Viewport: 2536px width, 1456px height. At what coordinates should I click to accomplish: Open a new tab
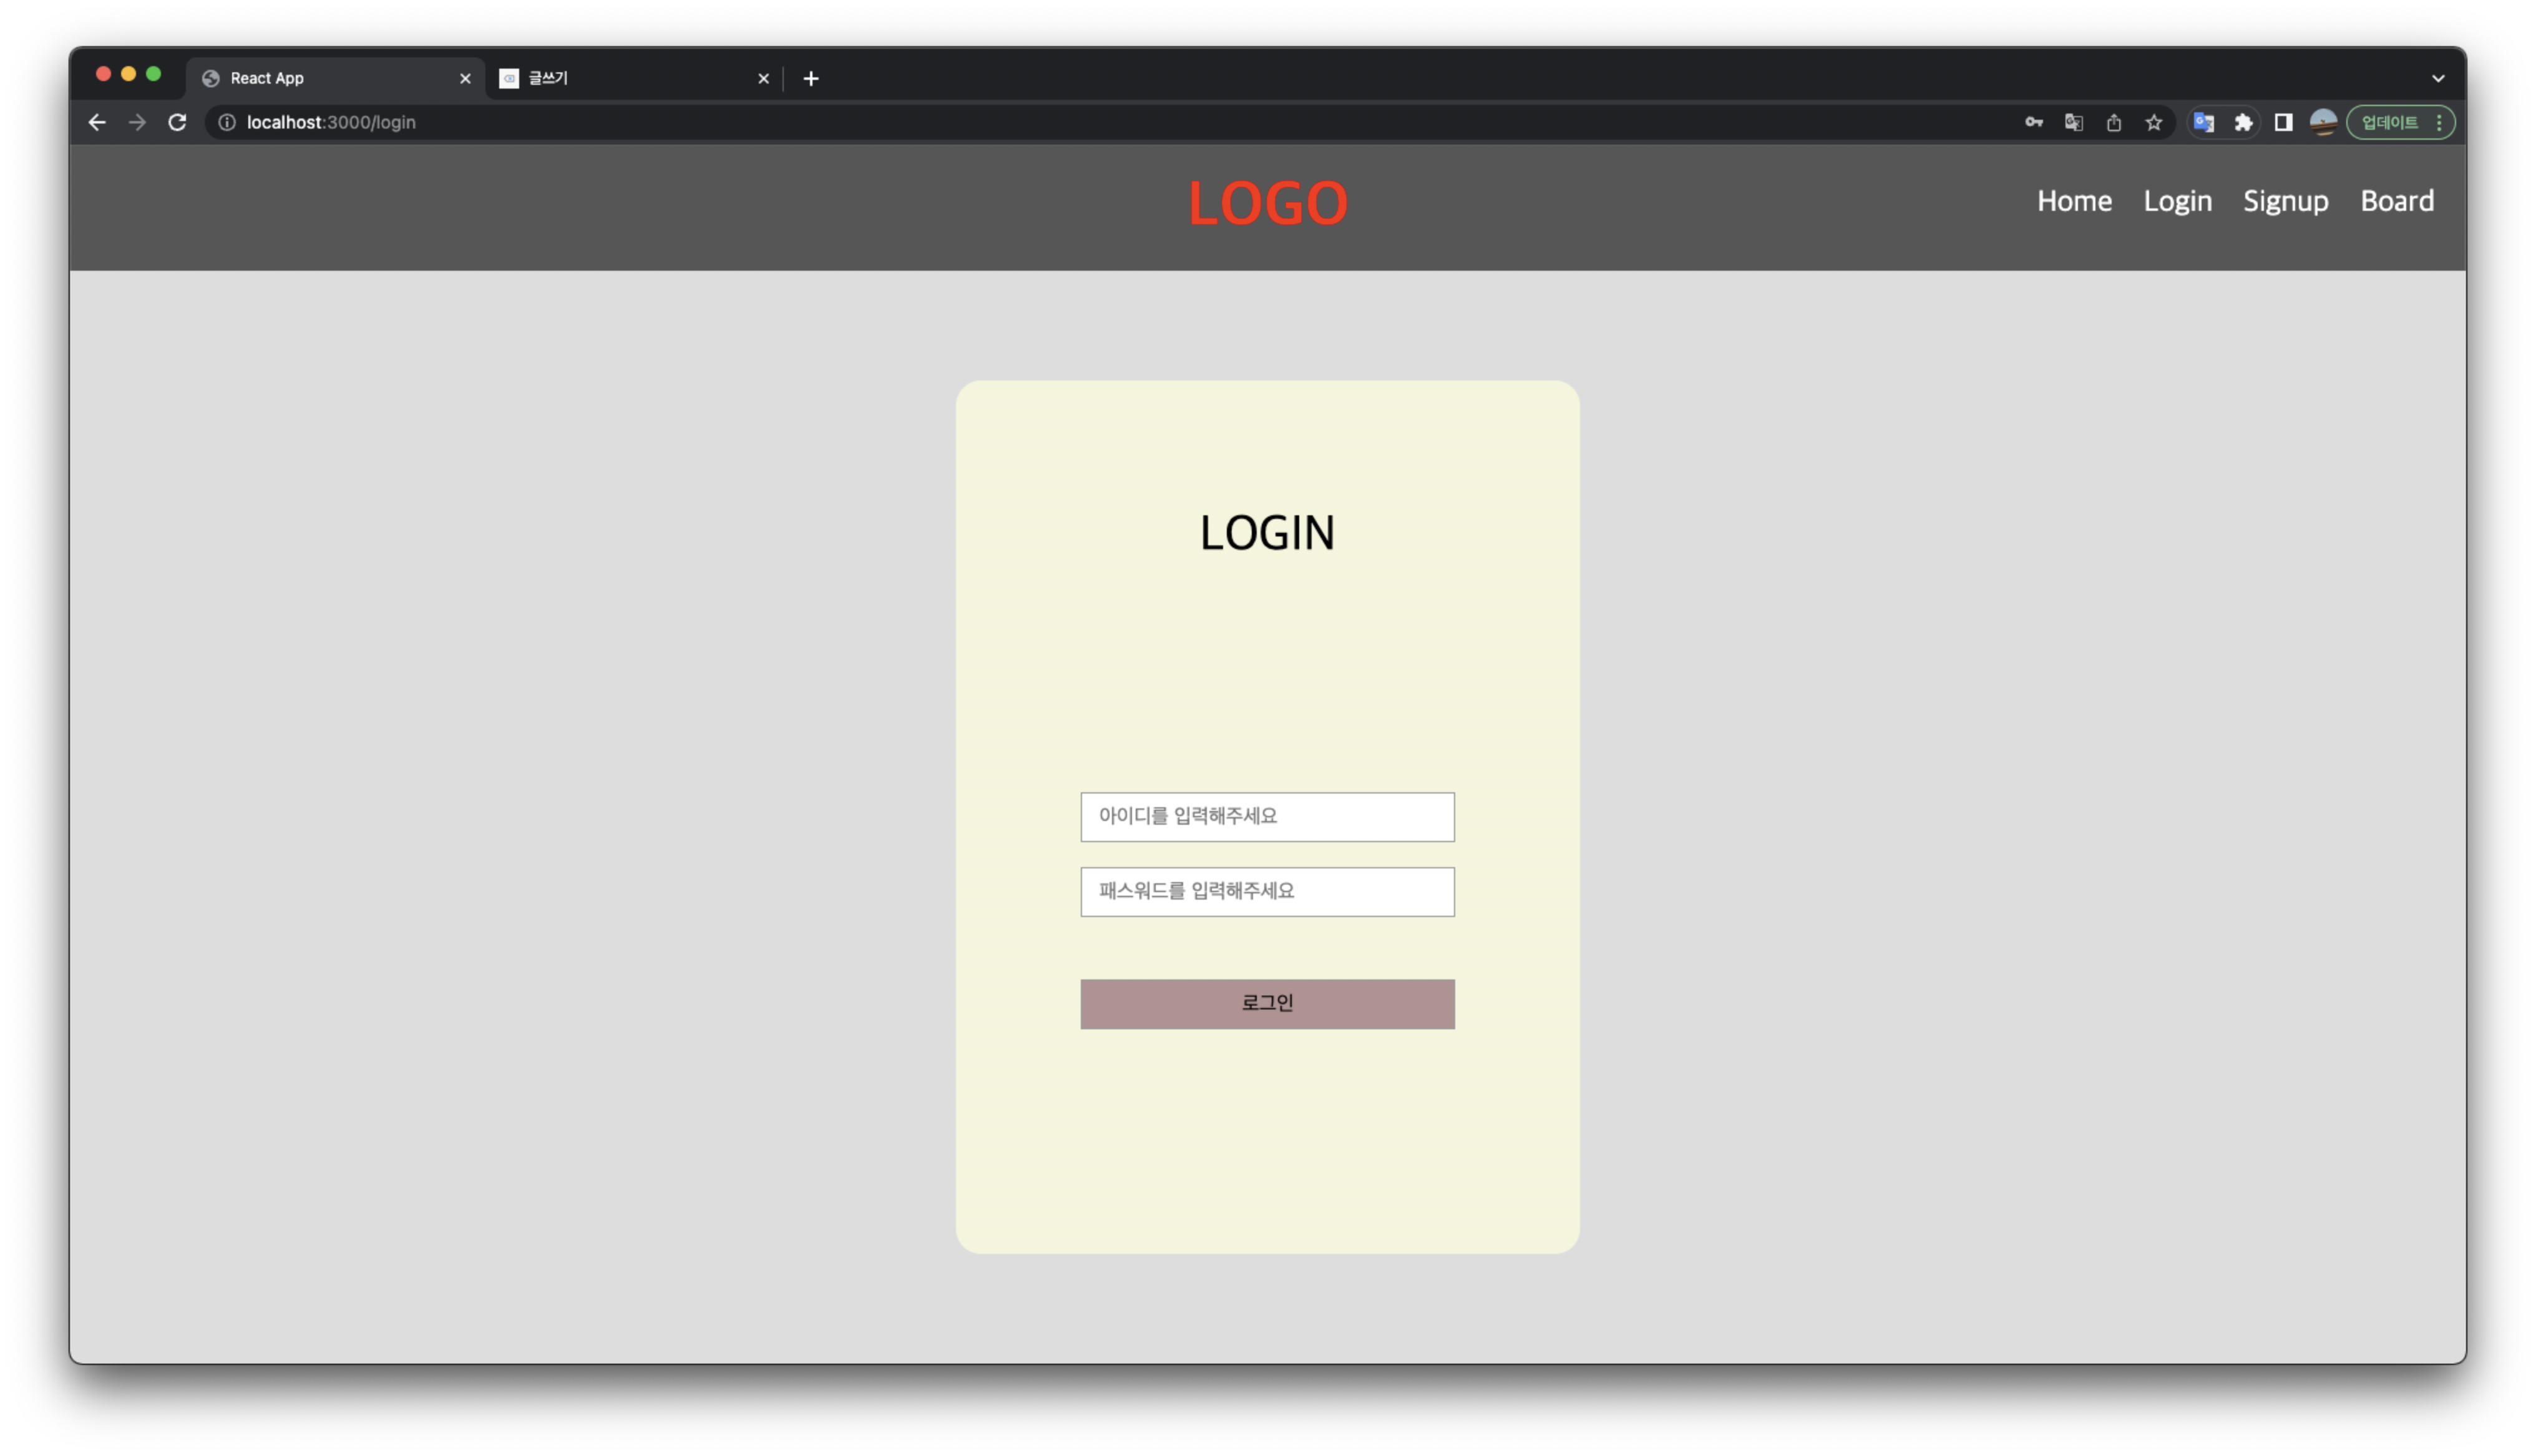pos(810,78)
